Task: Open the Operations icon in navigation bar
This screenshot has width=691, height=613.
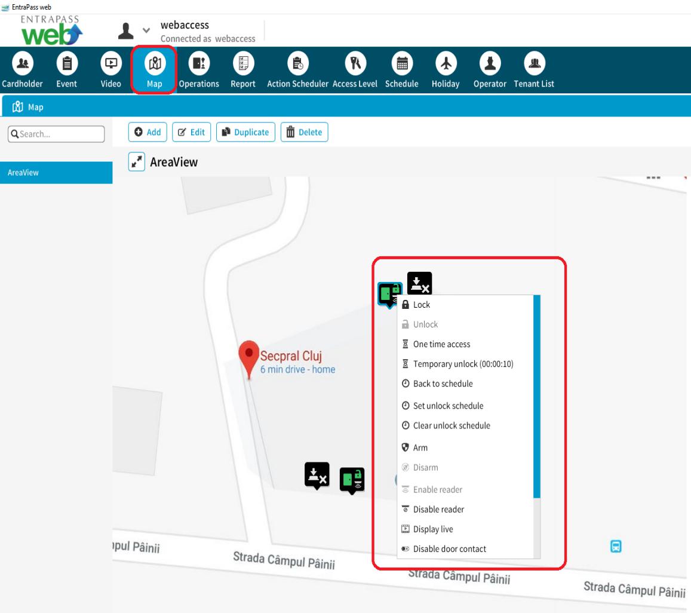Action: click(x=198, y=63)
